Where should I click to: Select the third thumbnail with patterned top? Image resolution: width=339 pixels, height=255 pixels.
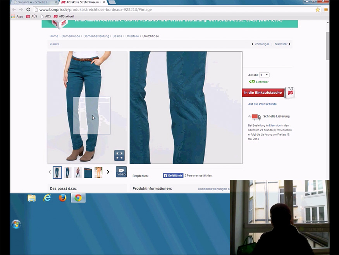pyautogui.click(x=78, y=172)
